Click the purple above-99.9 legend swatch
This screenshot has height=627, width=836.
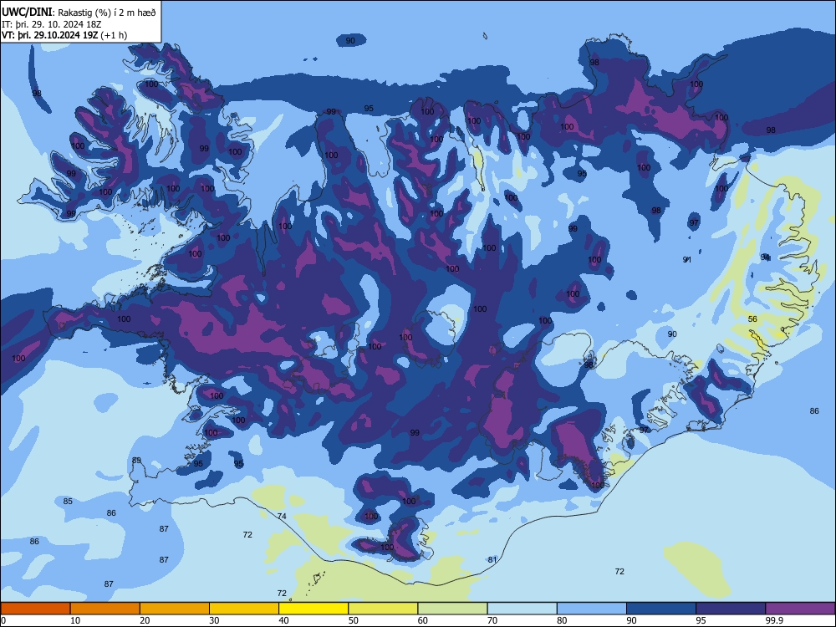(800, 609)
